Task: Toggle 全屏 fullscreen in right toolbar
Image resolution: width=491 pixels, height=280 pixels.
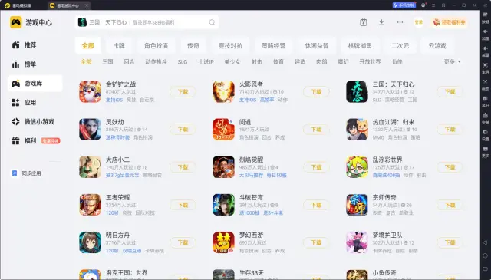Action: click(x=486, y=68)
